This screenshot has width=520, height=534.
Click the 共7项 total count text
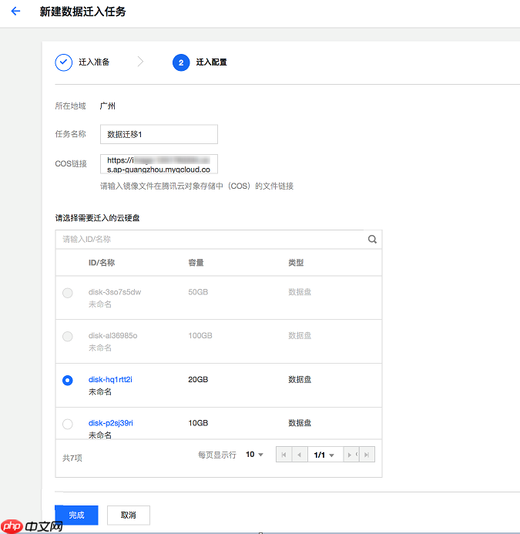click(x=72, y=458)
